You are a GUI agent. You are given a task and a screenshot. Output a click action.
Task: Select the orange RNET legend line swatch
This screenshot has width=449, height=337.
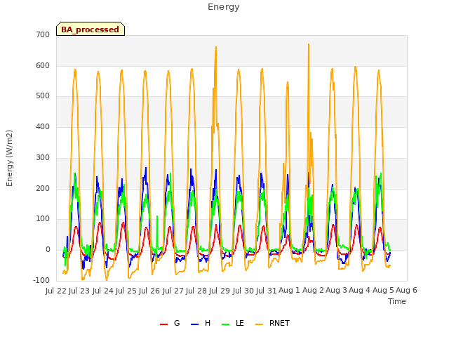point(259,324)
